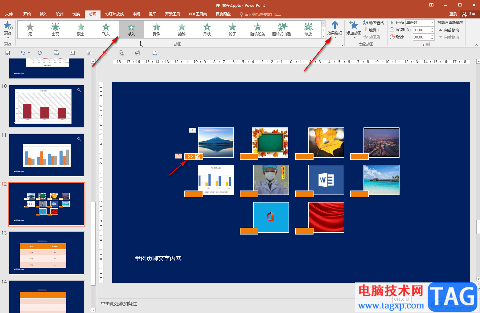Increase 持续时间 duration with up spinner
This screenshot has width=480, height=313.
[x=432, y=28]
